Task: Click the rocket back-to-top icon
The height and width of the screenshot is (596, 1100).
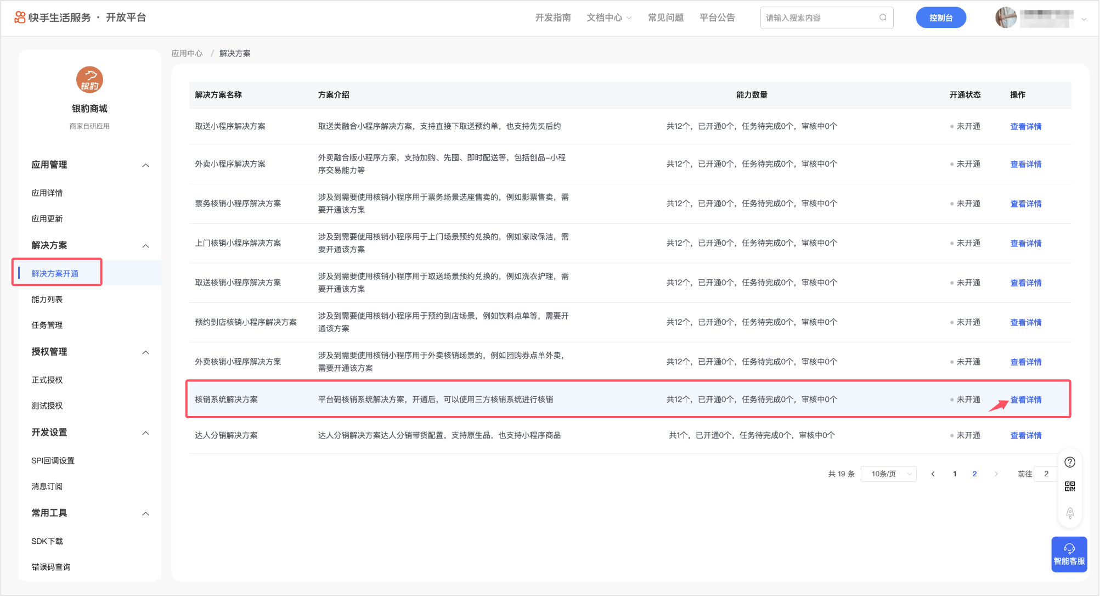Action: [1069, 513]
